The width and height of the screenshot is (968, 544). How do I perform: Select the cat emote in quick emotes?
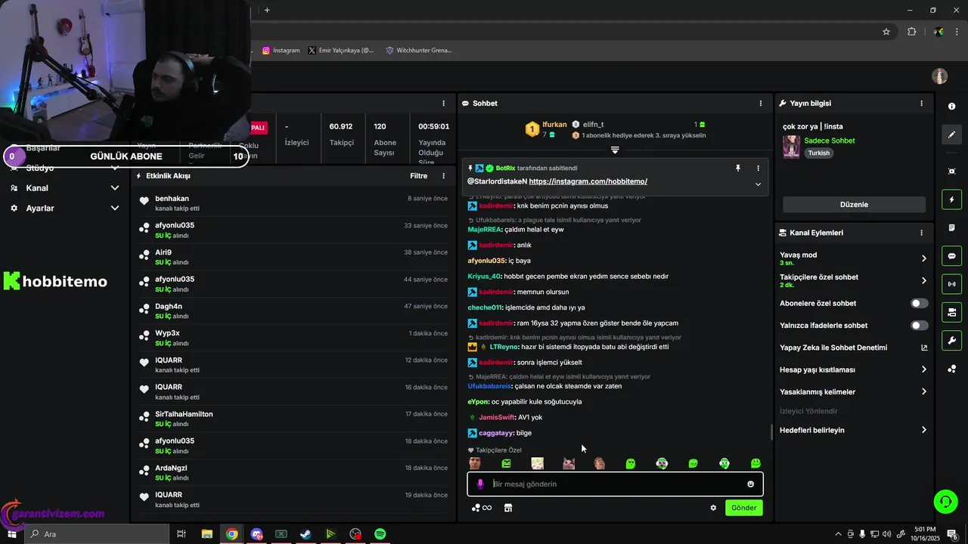coord(568,464)
